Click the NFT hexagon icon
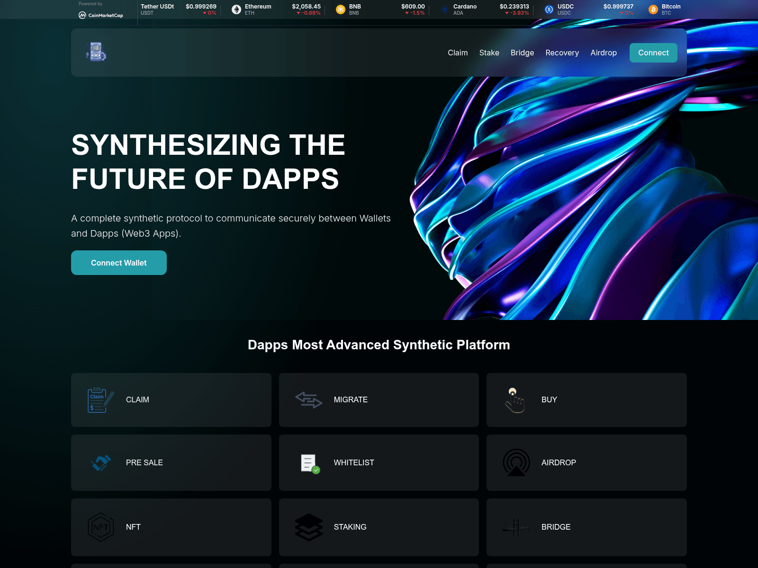Screen dimensions: 758x568 coord(100,527)
